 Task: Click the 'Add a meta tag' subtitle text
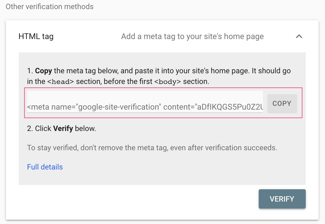tap(192, 36)
